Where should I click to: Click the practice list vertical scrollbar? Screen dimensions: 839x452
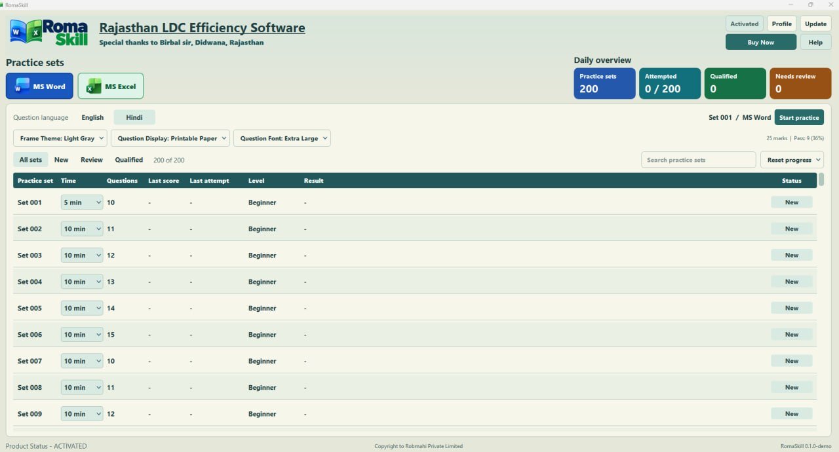click(821, 180)
